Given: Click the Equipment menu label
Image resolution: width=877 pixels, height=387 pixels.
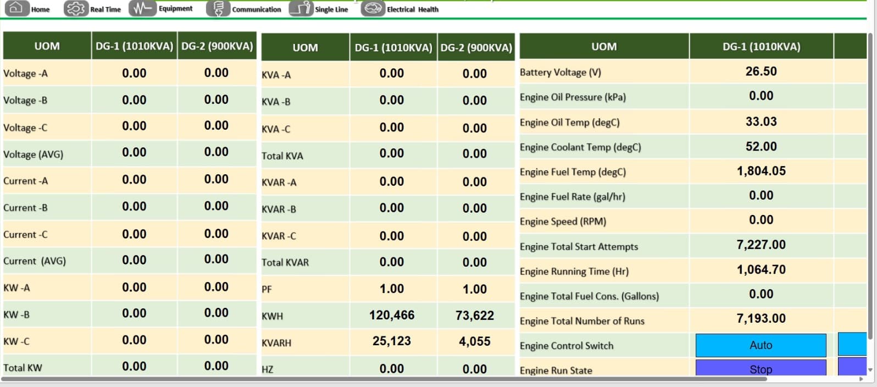Looking at the screenshot, I should [x=175, y=9].
